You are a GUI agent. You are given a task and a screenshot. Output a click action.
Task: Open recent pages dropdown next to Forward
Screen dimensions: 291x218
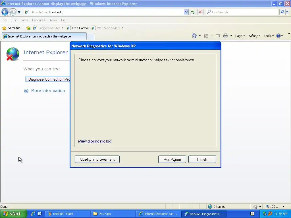coord(19,12)
